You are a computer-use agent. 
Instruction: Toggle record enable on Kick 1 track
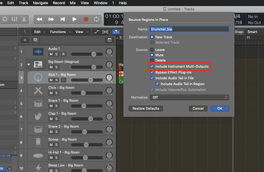[63, 80]
